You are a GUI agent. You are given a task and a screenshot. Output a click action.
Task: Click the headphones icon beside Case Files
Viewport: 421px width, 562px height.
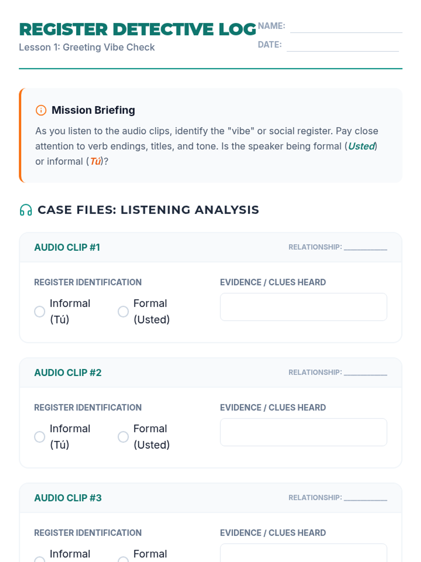click(x=26, y=210)
